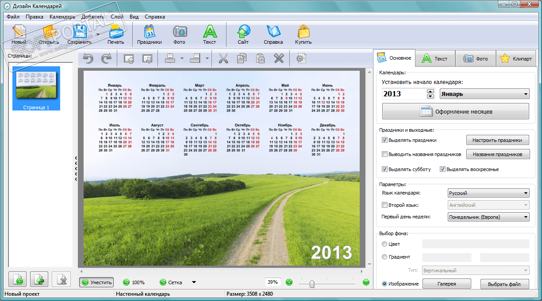Increase year with up stepper arrow
This screenshot has width=542, height=301.
pyautogui.click(x=431, y=91)
